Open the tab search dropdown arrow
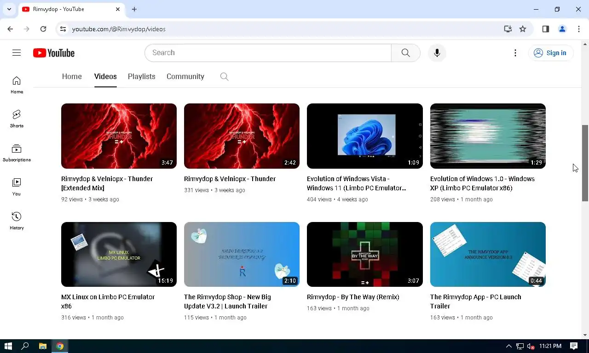Image resolution: width=589 pixels, height=353 pixels. coord(9,9)
